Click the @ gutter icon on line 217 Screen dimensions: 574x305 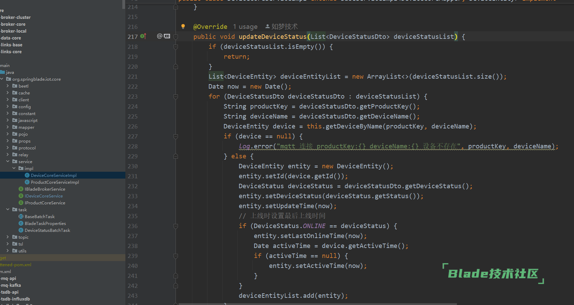159,36
